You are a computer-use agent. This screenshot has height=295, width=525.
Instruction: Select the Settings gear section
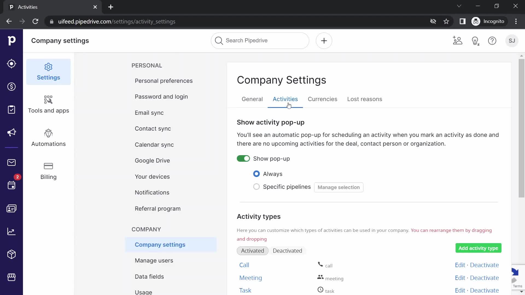pos(48,72)
